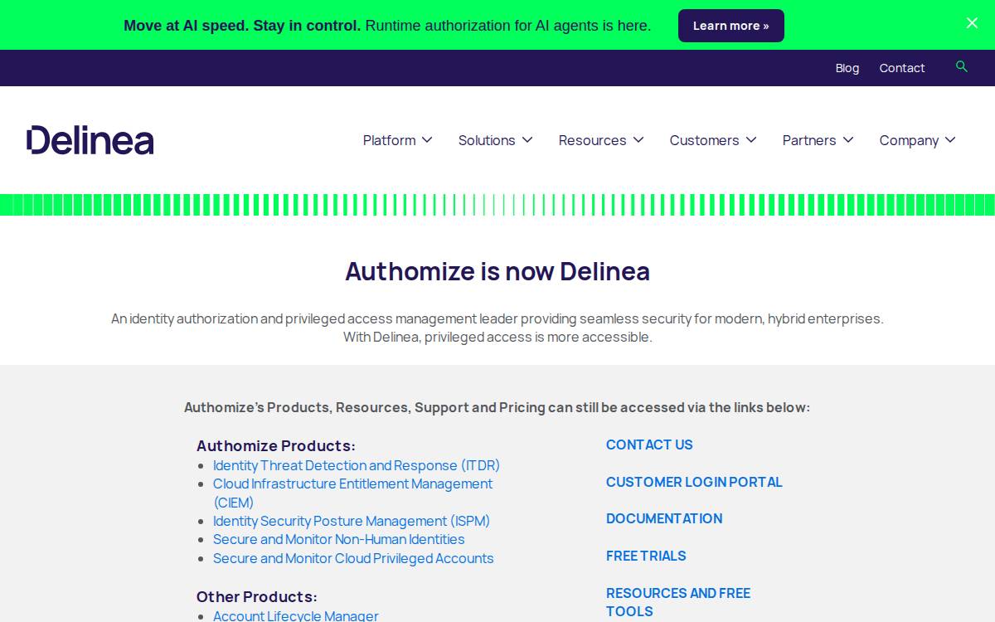Open CUSTOMER LOGIN PORTAL link

coord(694,482)
